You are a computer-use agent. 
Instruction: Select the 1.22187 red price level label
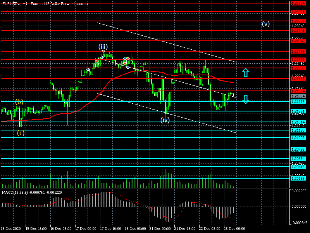point(298,79)
